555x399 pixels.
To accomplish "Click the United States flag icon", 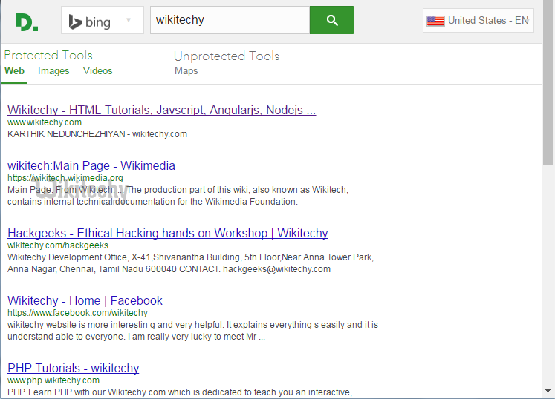I will 435,21.
